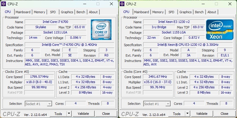Click core speed value '3491.67 MHz'

158,77
